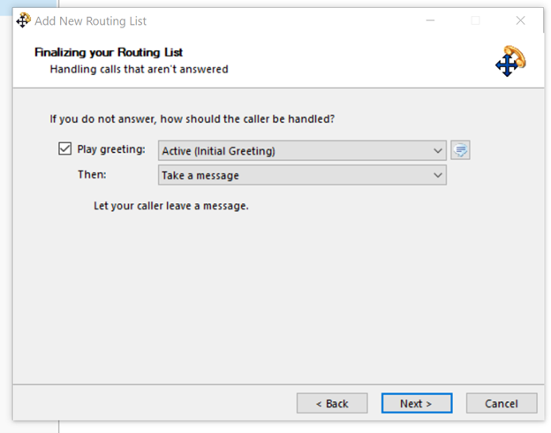Close the Add New Routing List wizard
The width and height of the screenshot is (551, 433).
pyautogui.click(x=520, y=20)
